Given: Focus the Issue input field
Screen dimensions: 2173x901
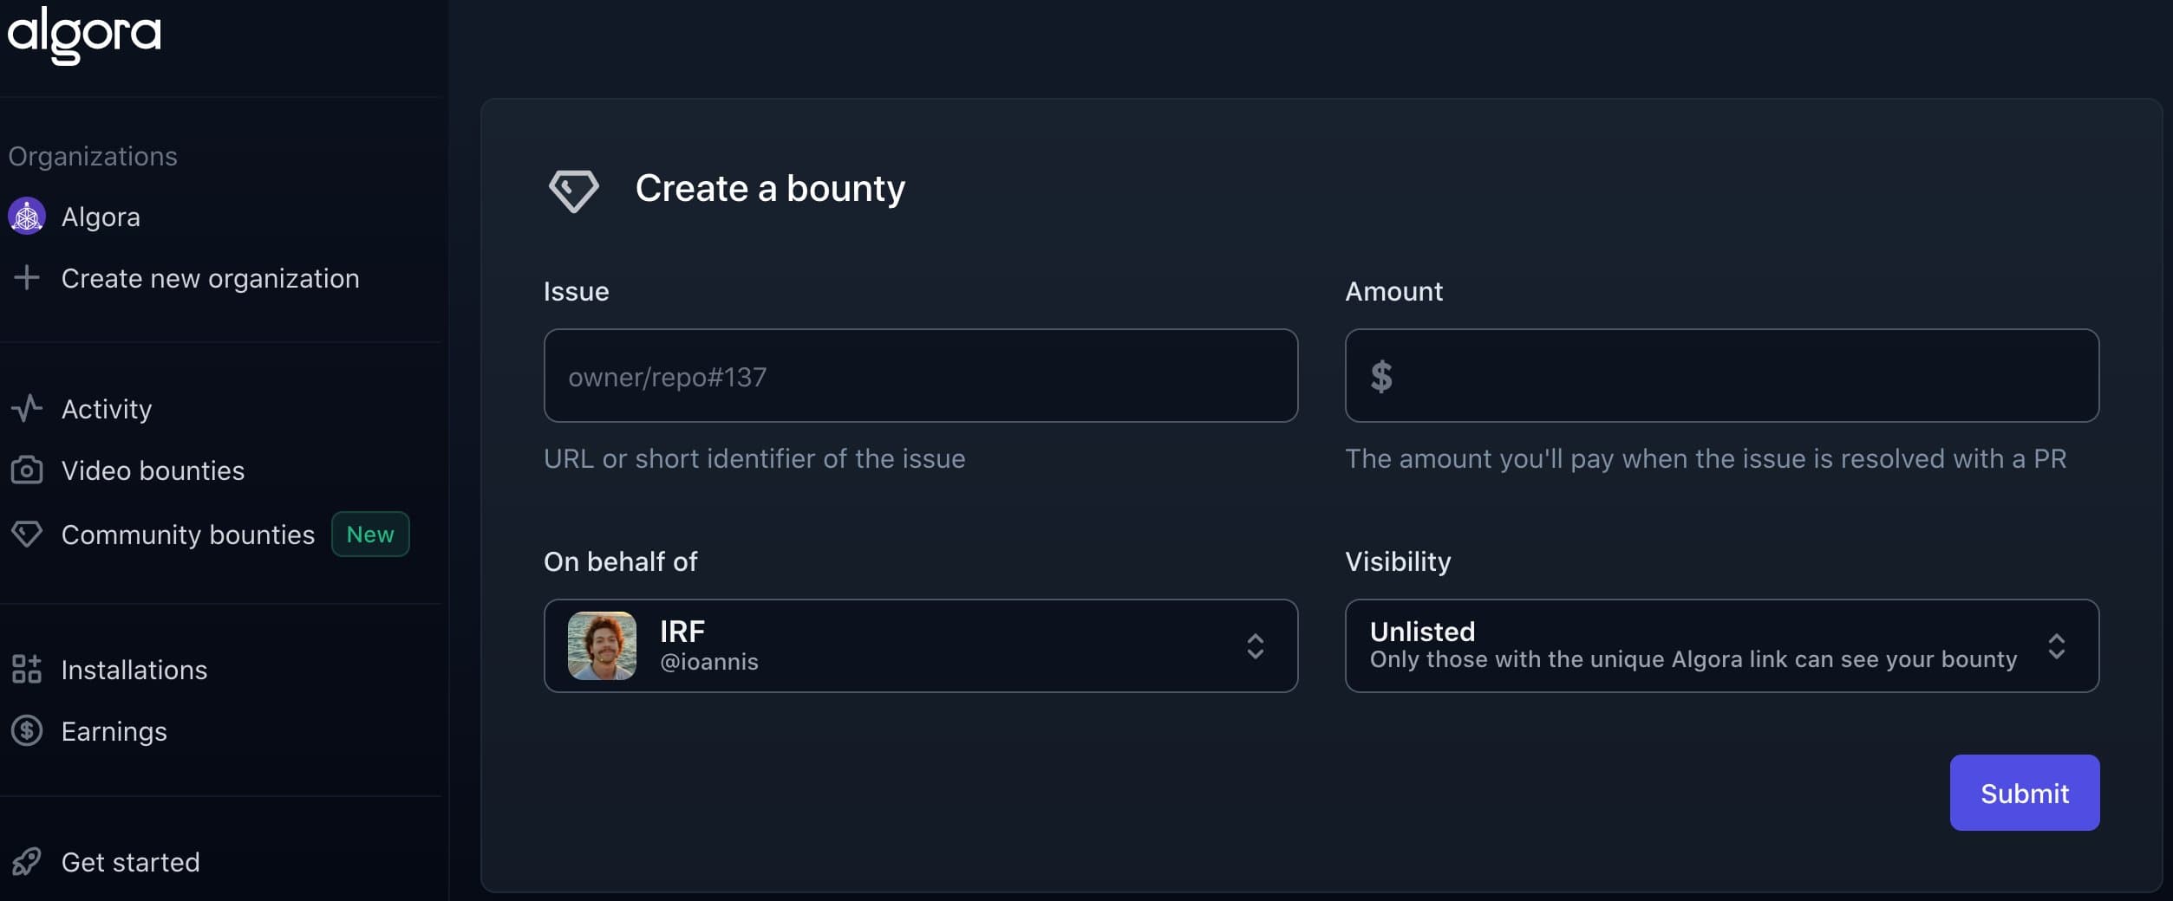Looking at the screenshot, I should click(920, 376).
